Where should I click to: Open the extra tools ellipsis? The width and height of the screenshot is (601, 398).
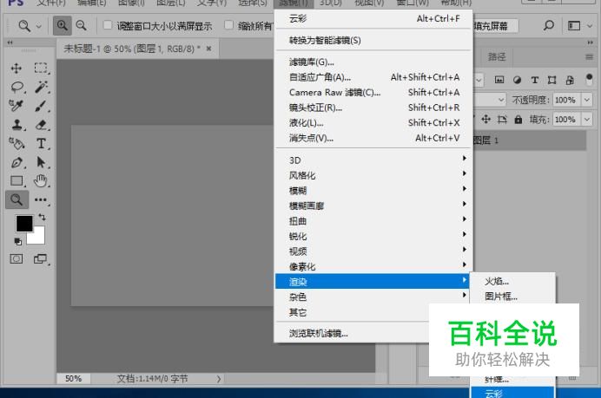(41, 199)
